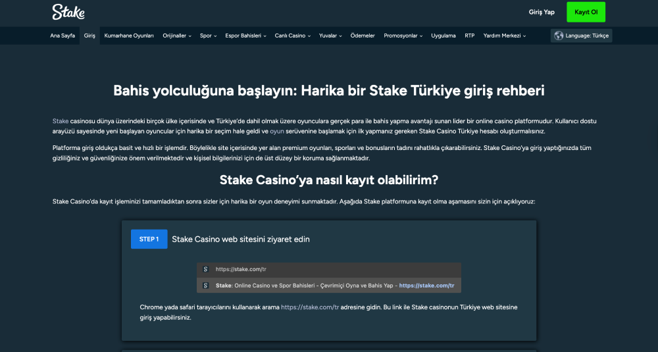Click Stake favicon beside https://stake.com/tr address row
The width and height of the screenshot is (658, 352).
point(205,269)
